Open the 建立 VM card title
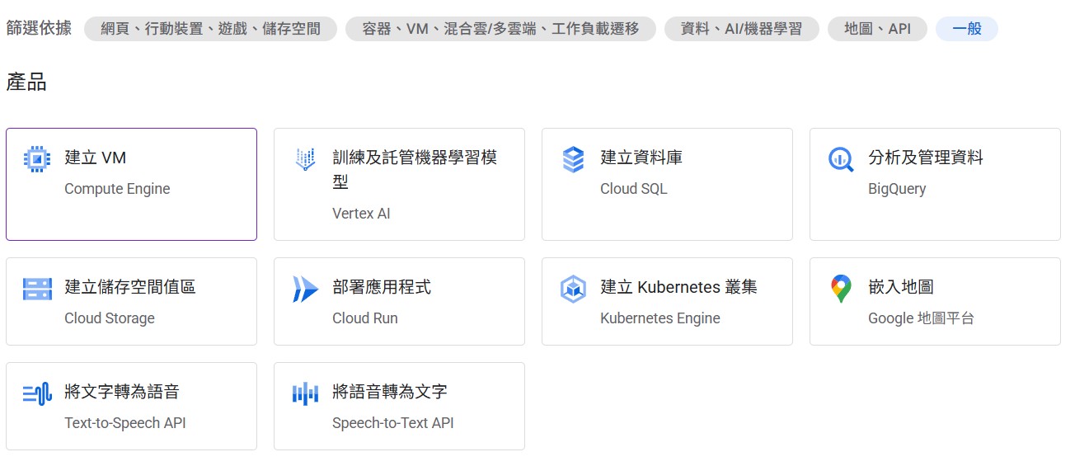 pos(96,158)
